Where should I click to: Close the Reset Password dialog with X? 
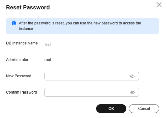pyautogui.click(x=159, y=5)
